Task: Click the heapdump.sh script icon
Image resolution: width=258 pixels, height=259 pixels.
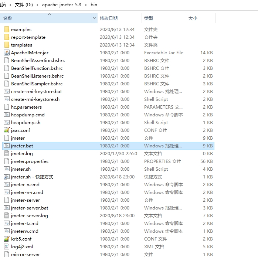Action: (7, 122)
